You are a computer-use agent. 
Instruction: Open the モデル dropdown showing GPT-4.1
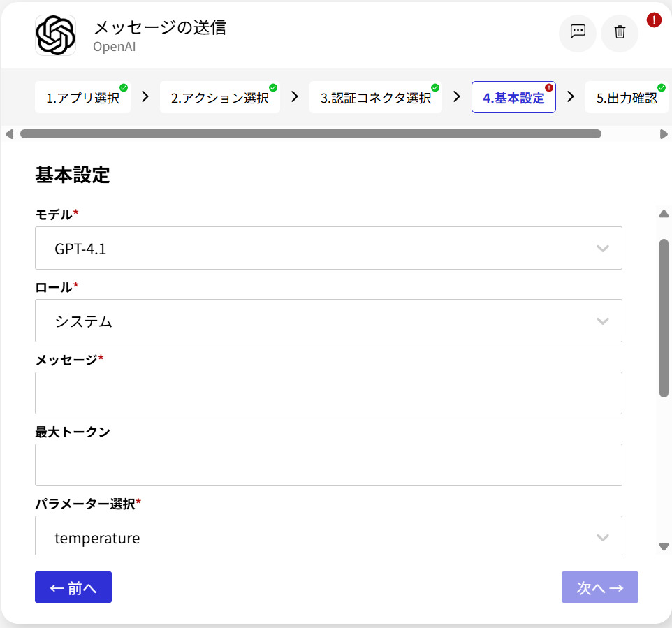(x=328, y=248)
